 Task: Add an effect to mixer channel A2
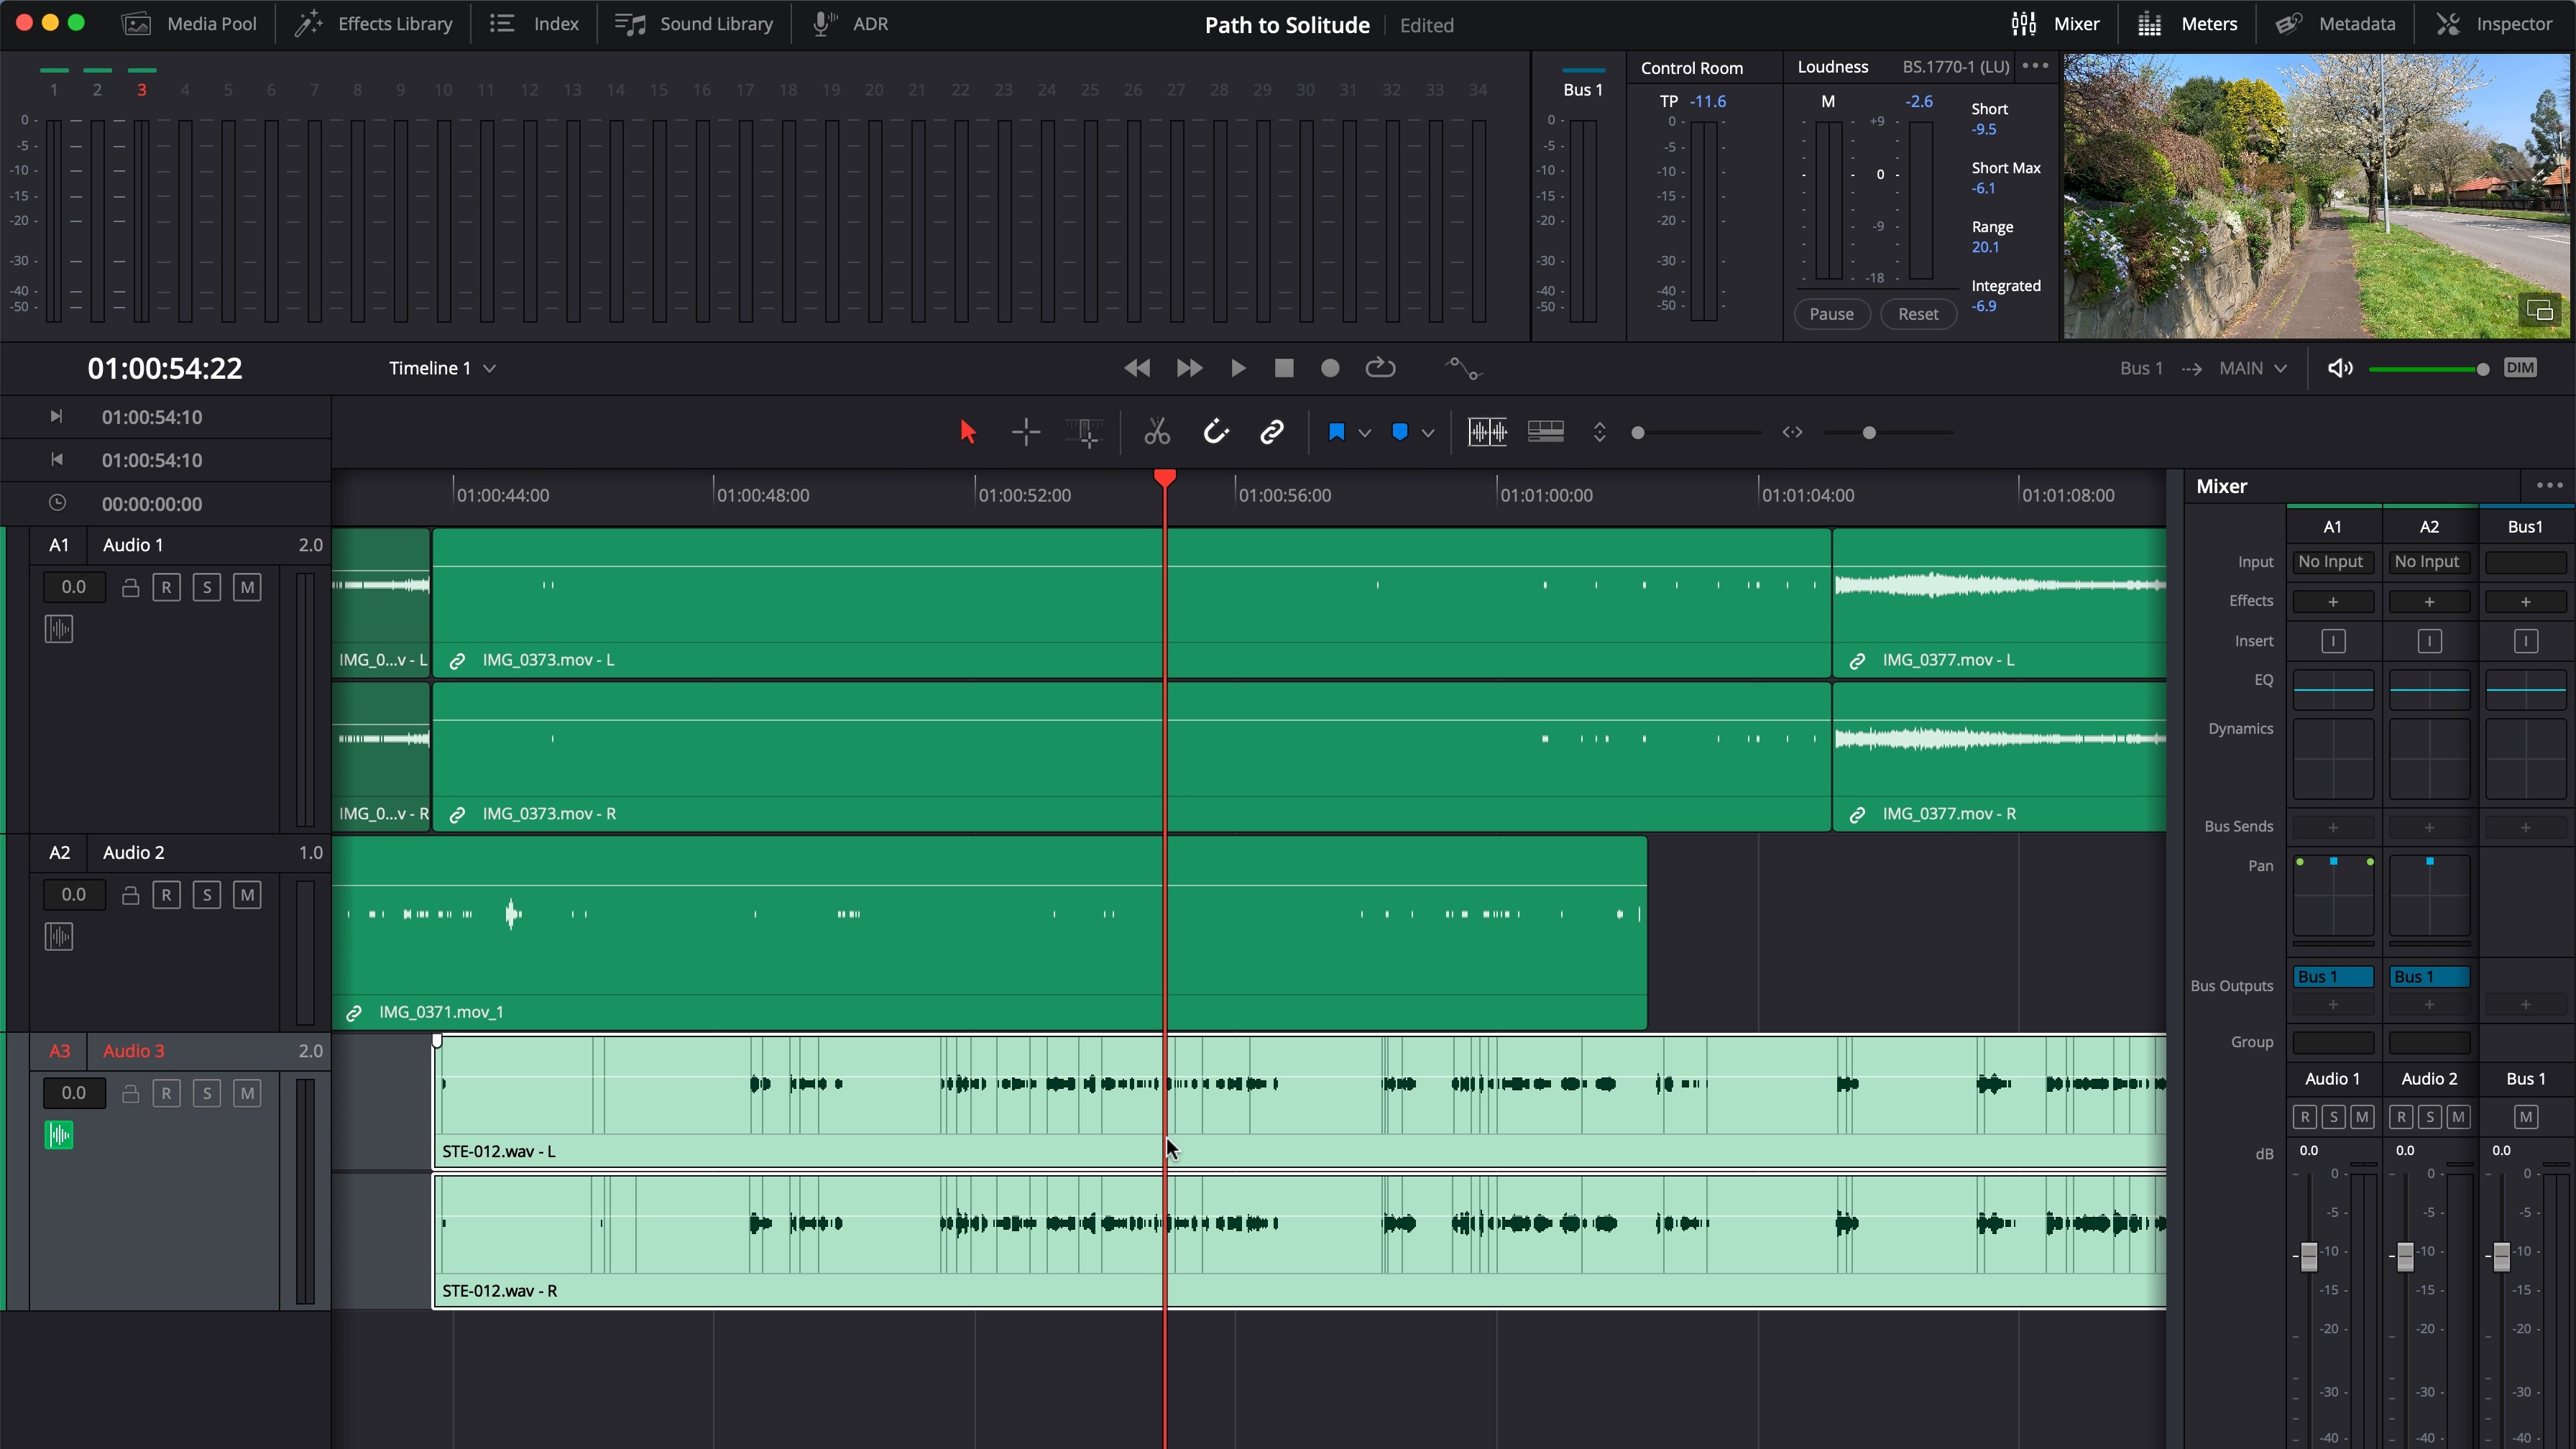click(2429, 602)
